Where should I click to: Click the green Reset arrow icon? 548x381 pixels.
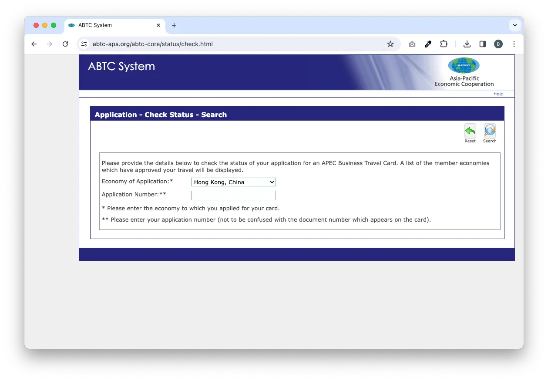click(x=470, y=131)
